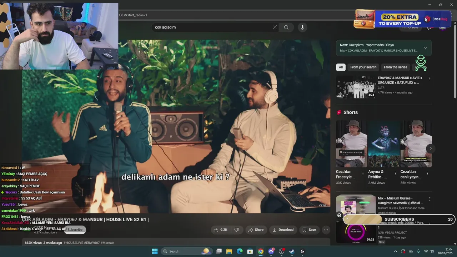Open the Ceza'dan canlı yayın short thumbnail

tap(416, 143)
